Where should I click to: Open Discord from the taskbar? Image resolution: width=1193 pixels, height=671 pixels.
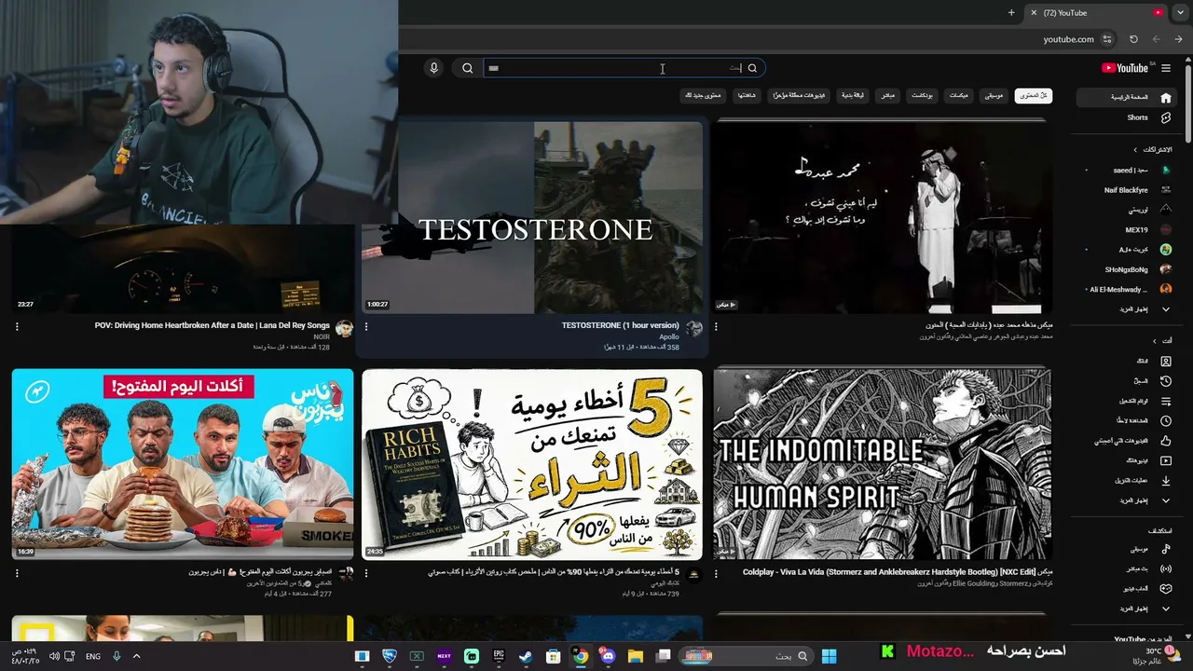point(609,656)
